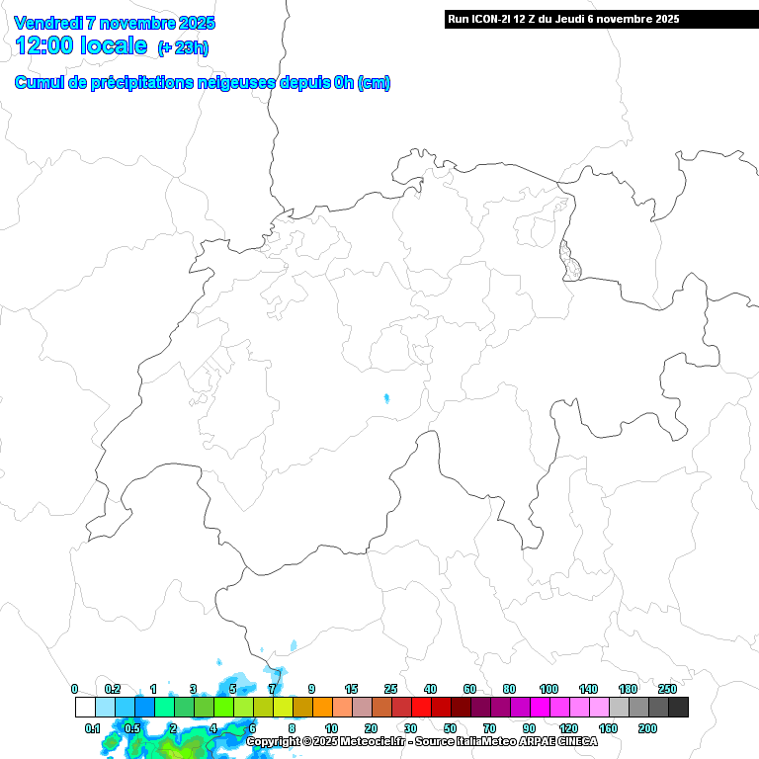Select the darkest swatch above 250 cm

[x=678, y=707]
